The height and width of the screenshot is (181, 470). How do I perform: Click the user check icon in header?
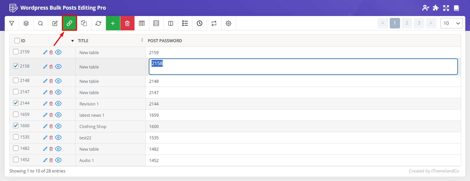tap(425, 8)
